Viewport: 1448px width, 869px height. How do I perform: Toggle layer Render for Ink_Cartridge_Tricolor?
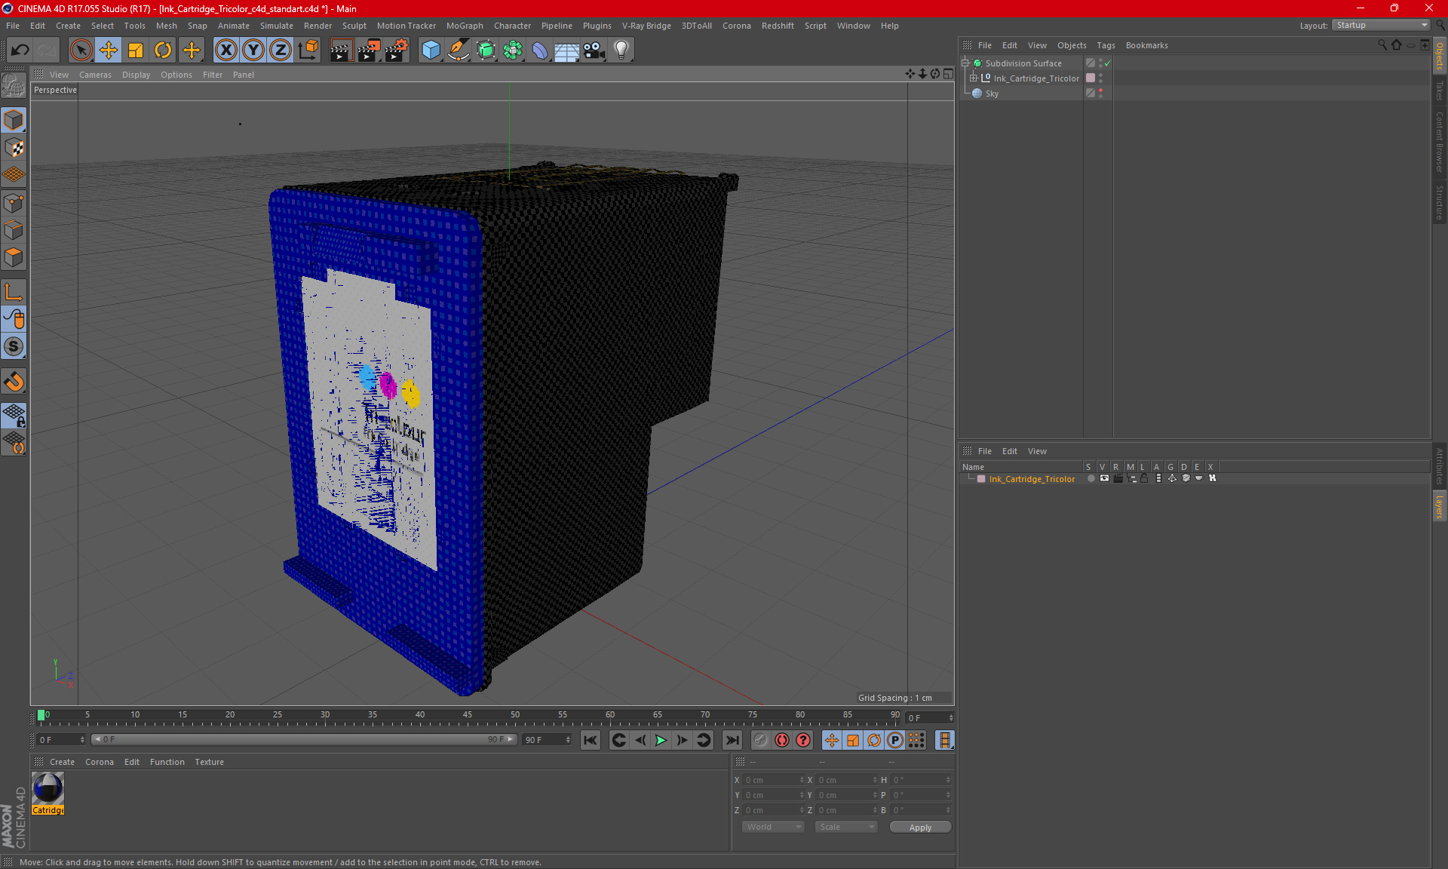click(x=1118, y=478)
